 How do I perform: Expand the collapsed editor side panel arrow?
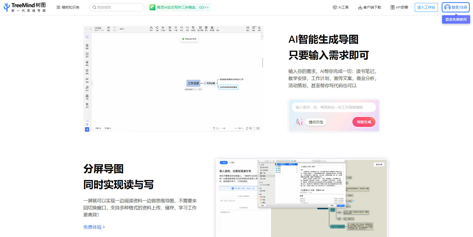pyautogui.click(x=92, y=83)
